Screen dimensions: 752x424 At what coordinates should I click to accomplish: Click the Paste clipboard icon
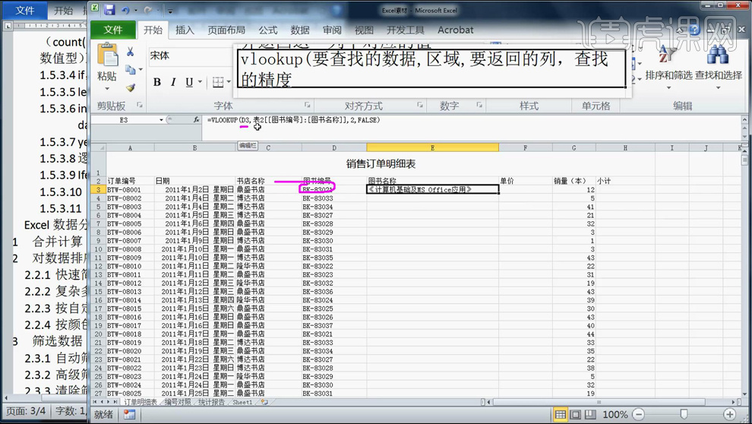pyautogui.click(x=107, y=55)
